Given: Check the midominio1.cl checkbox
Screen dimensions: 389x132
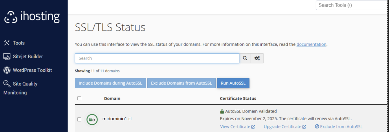Looking at the screenshot, I should tap(79, 119).
